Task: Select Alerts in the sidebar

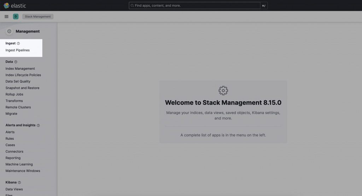Action: (x=10, y=132)
